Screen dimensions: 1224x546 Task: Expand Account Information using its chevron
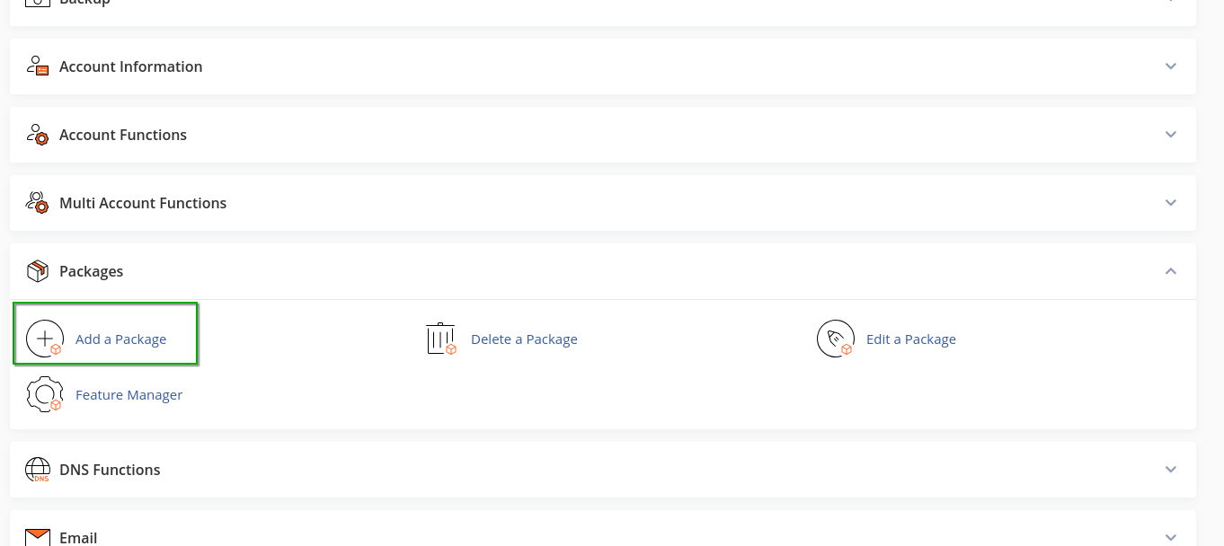click(1170, 66)
